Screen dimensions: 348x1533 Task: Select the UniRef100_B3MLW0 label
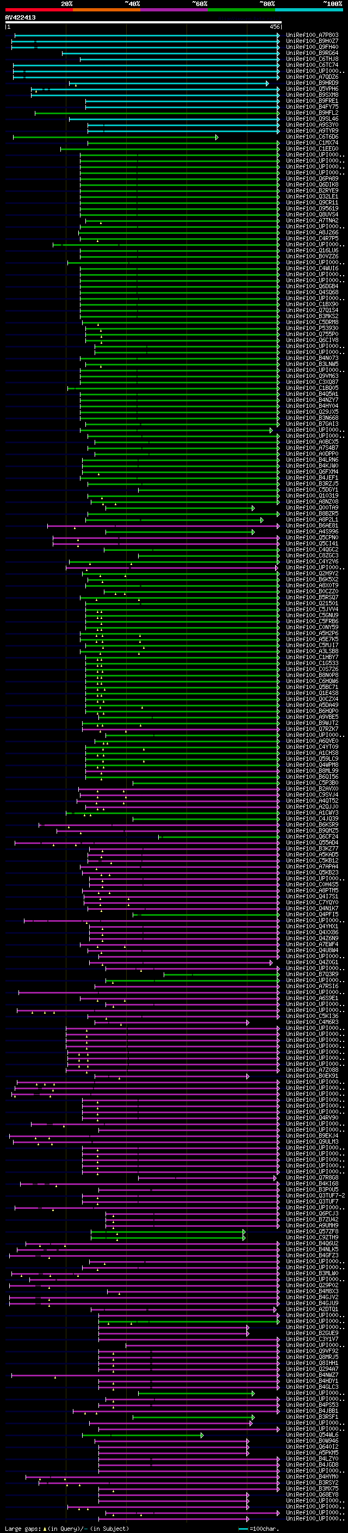point(312,1274)
